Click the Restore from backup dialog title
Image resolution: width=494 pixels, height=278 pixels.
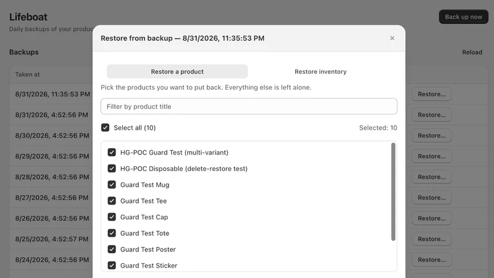(182, 38)
